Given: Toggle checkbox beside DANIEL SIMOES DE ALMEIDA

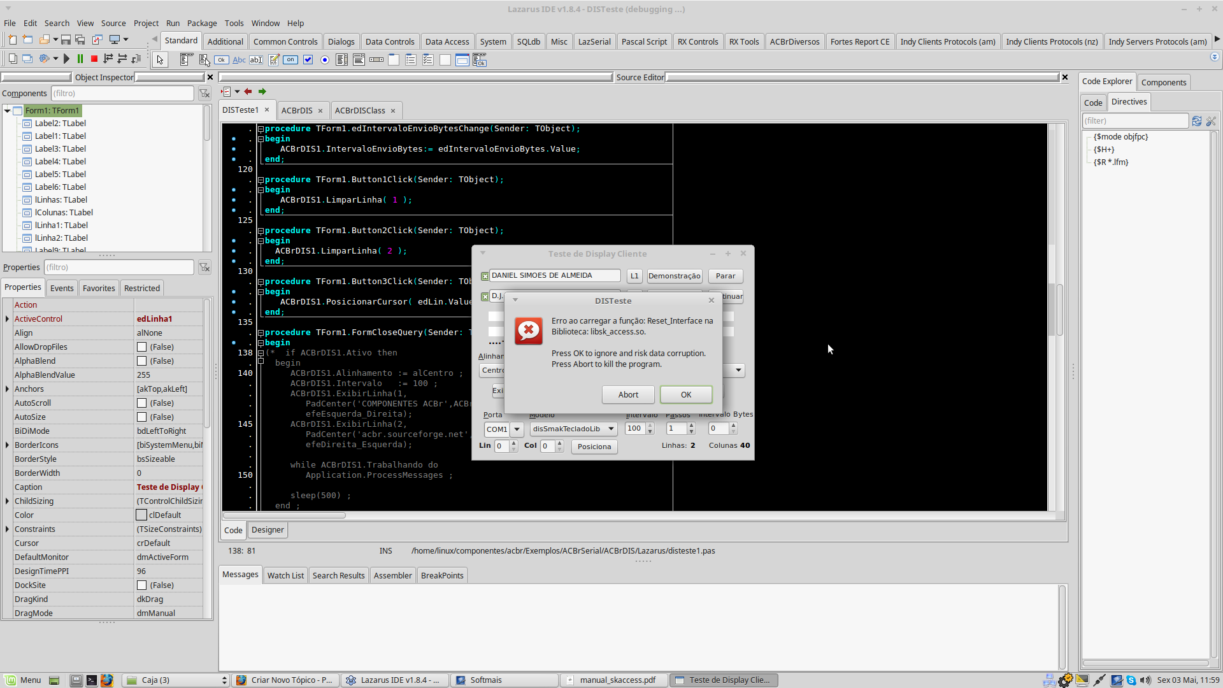Looking at the screenshot, I should tap(485, 276).
